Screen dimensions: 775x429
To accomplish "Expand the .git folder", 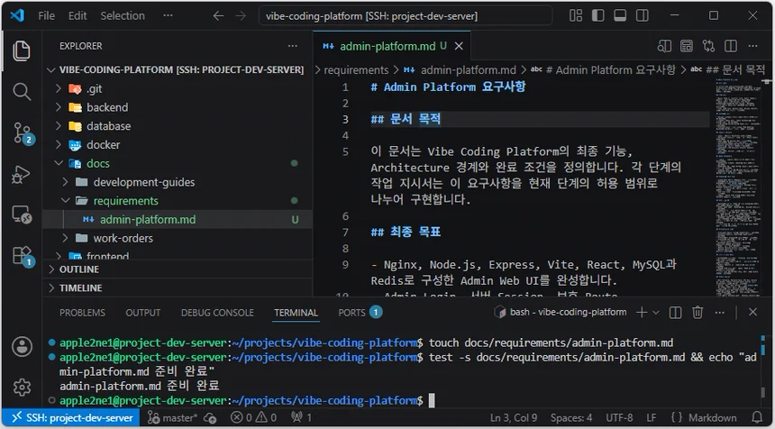I will pyautogui.click(x=178, y=88).
